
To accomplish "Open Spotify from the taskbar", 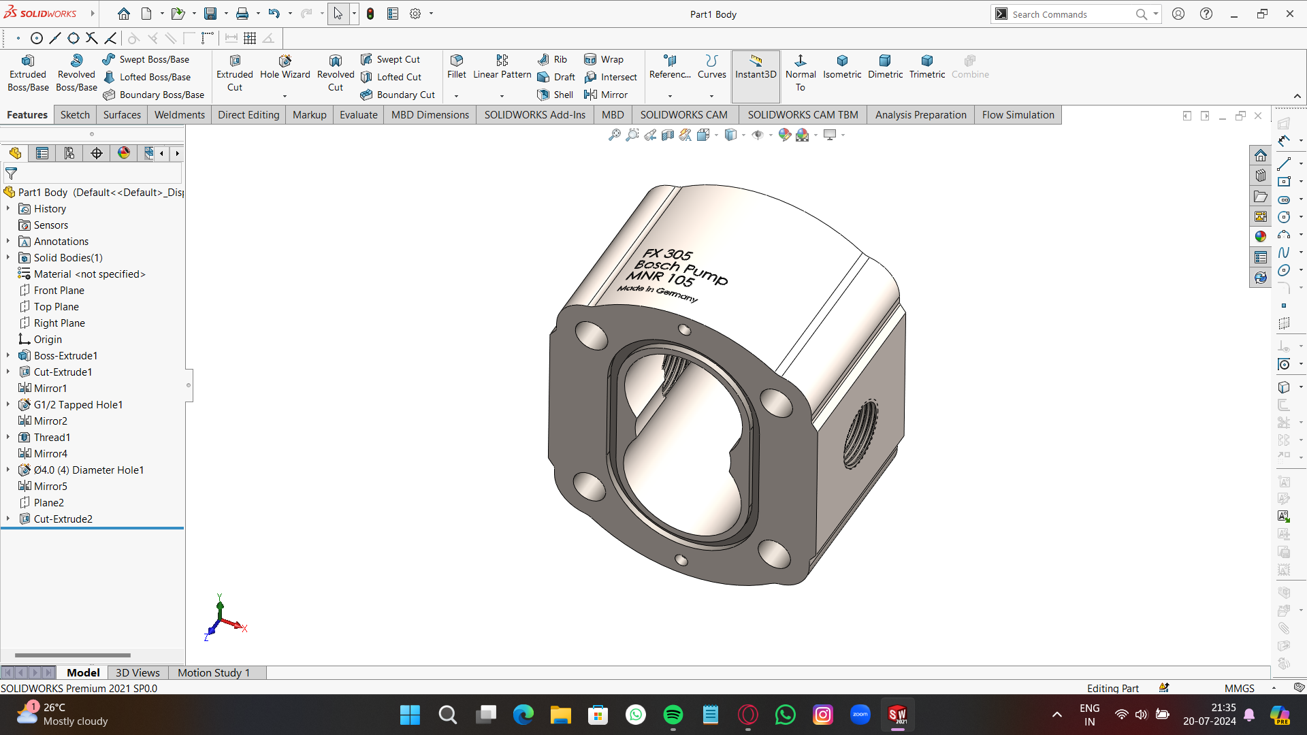I will pyautogui.click(x=673, y=715).
